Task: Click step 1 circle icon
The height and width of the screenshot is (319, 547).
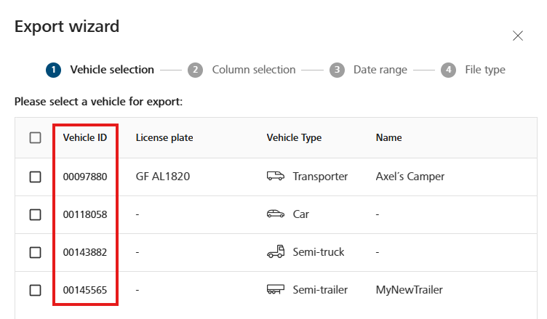Action: [53, 70]
